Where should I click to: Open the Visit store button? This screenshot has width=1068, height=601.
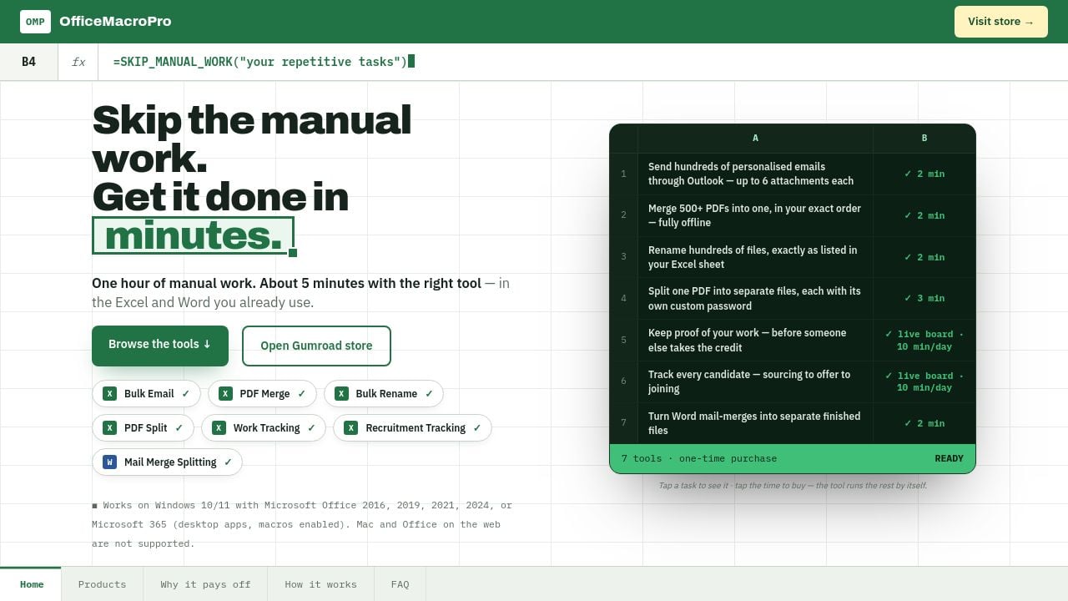(1001, 22)
